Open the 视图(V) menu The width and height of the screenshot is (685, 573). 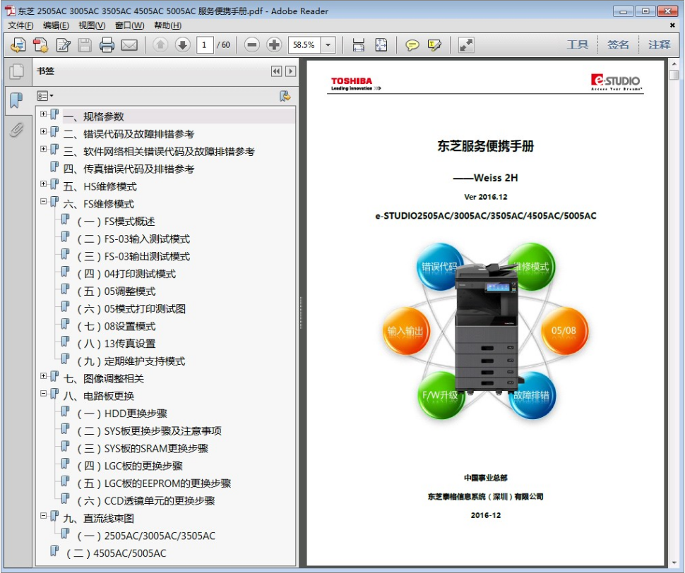pos(92,25)
